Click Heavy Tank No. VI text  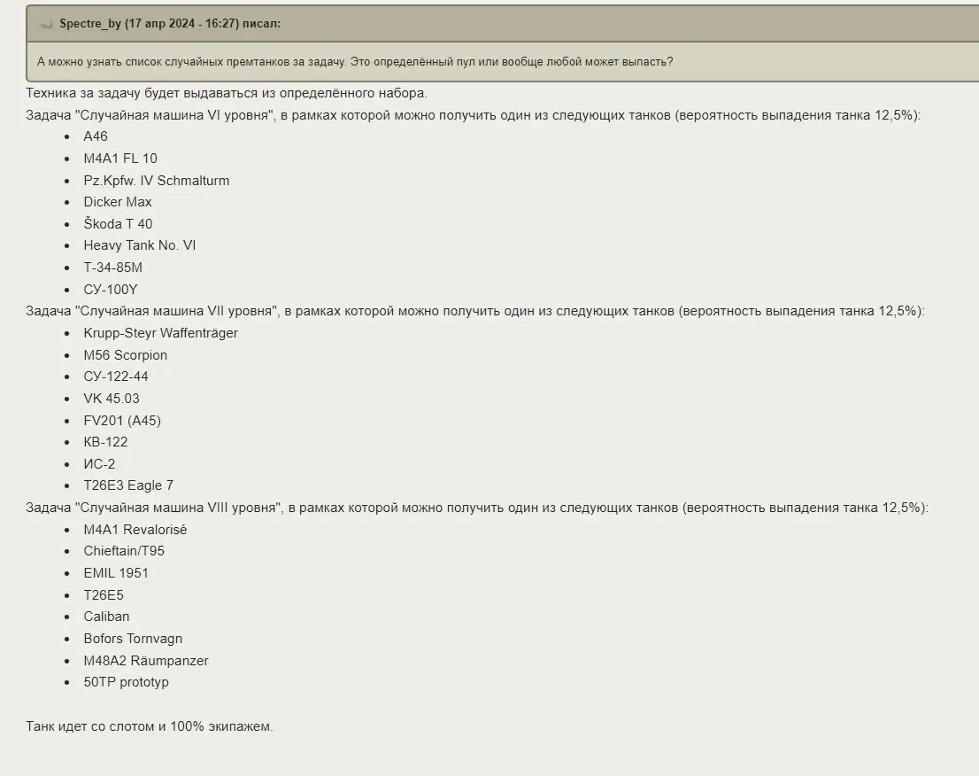(x=140, y=245)
